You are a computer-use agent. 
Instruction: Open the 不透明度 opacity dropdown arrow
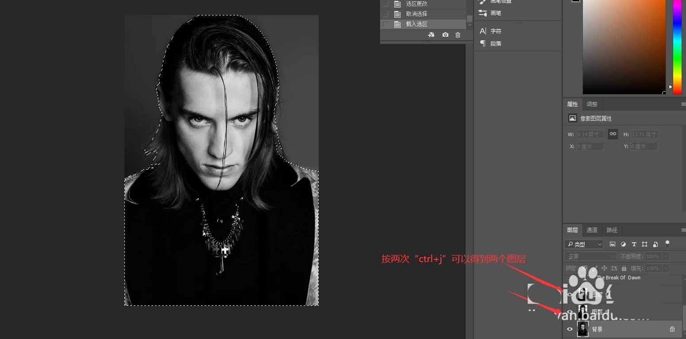666,256
